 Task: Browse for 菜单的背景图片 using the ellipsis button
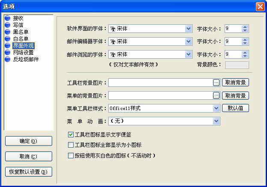pos(216,95)
